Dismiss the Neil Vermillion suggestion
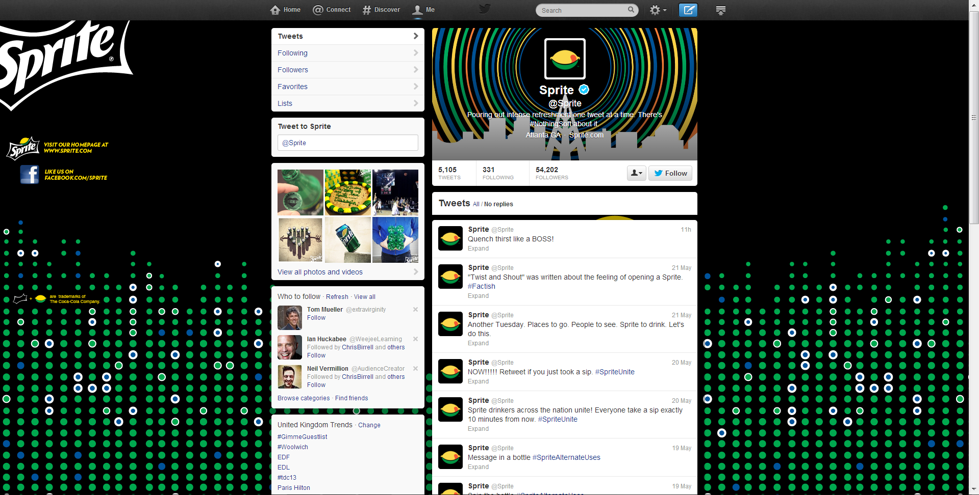This screenshot has height=495, width=979. [415, 369]
